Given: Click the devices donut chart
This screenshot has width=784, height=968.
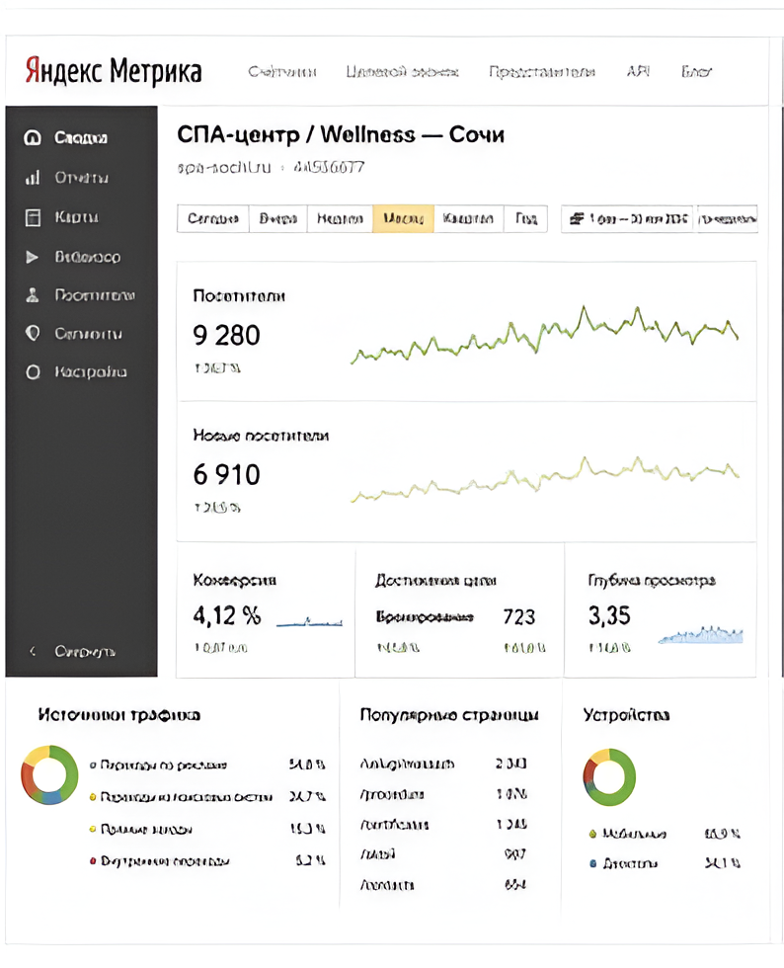Looking at the screenshot, I should pos(609,776).
